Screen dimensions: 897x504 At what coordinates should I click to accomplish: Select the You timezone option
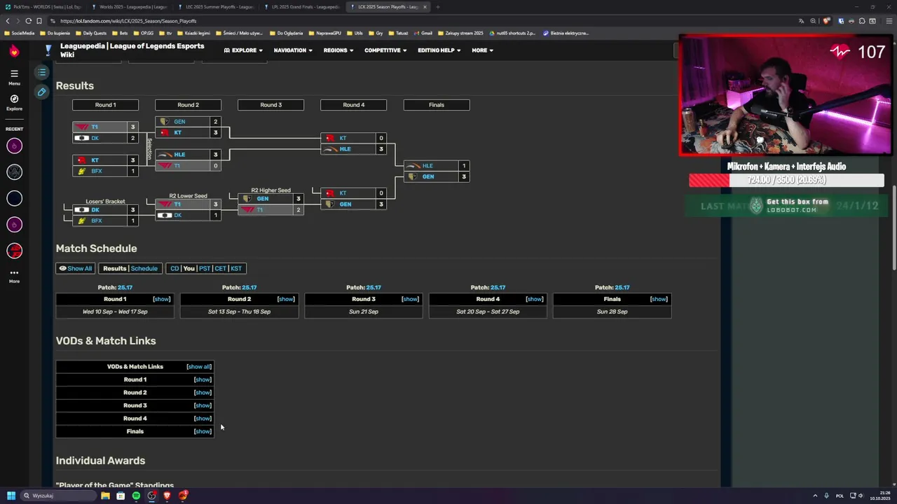point(189,268)
